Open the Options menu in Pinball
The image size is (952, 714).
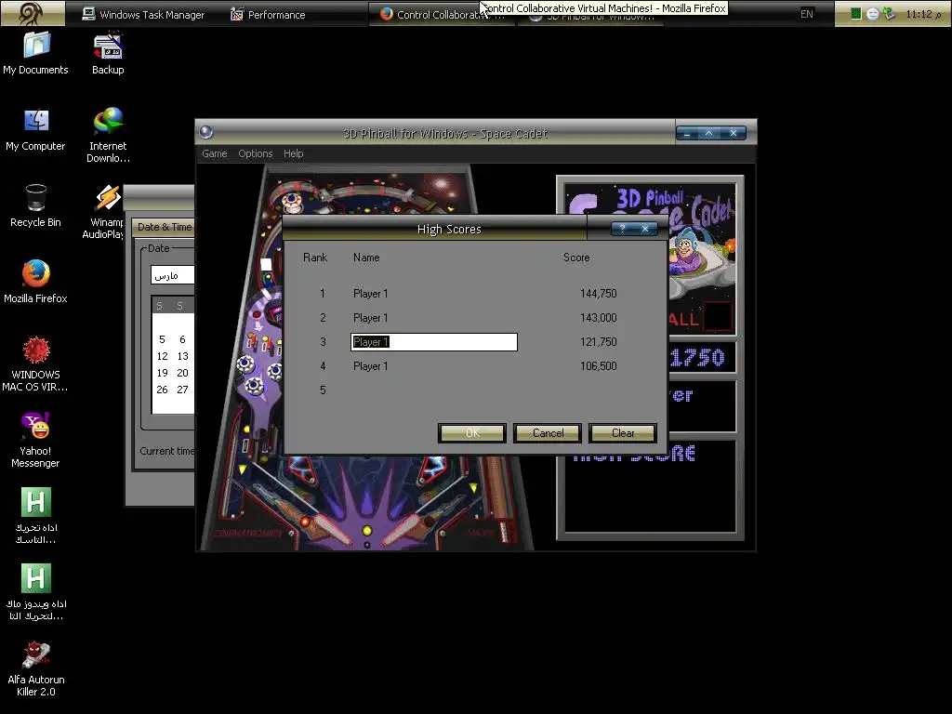tap(255, 153)
